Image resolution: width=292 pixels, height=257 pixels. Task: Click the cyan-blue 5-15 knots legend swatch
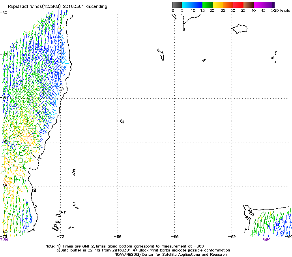pos(192,5)
